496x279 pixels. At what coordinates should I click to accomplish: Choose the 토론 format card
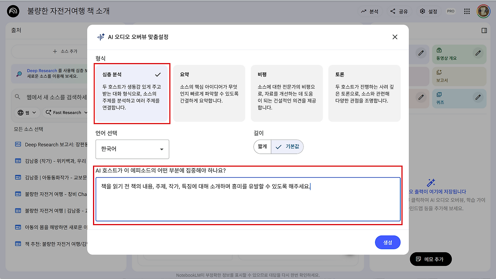pyautogui.click(x=364, y=93)
